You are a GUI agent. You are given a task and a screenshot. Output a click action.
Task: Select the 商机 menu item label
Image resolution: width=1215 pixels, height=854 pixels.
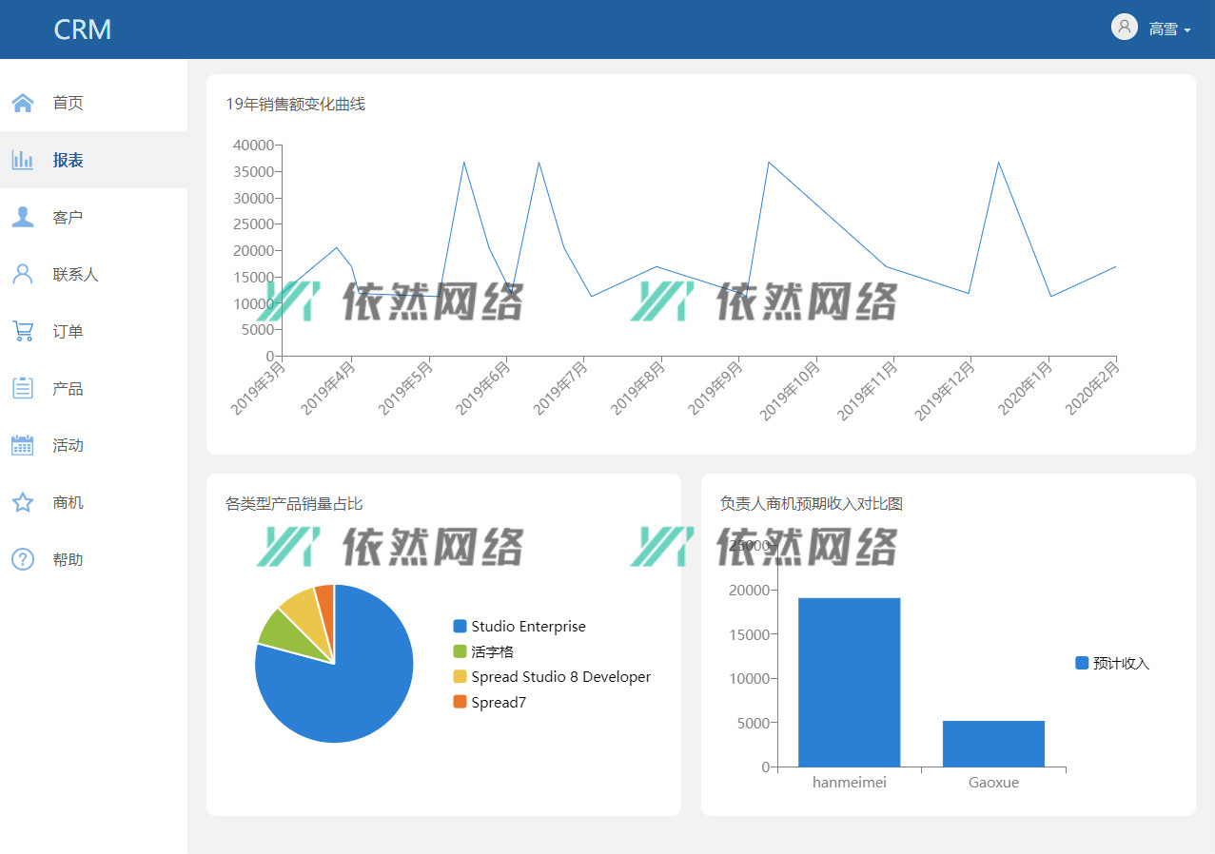click(68, 503)
